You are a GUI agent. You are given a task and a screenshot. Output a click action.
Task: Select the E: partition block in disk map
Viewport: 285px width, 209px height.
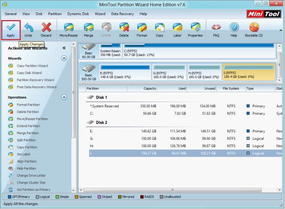click(x=125, y=72)
